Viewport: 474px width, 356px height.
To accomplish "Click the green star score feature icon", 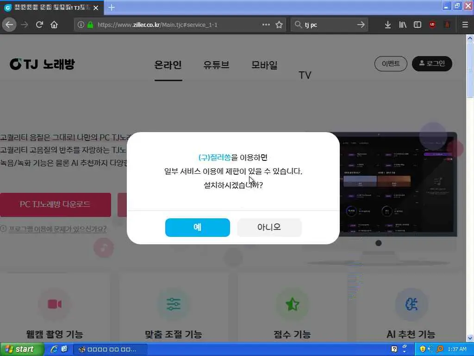I will (293, 304).
